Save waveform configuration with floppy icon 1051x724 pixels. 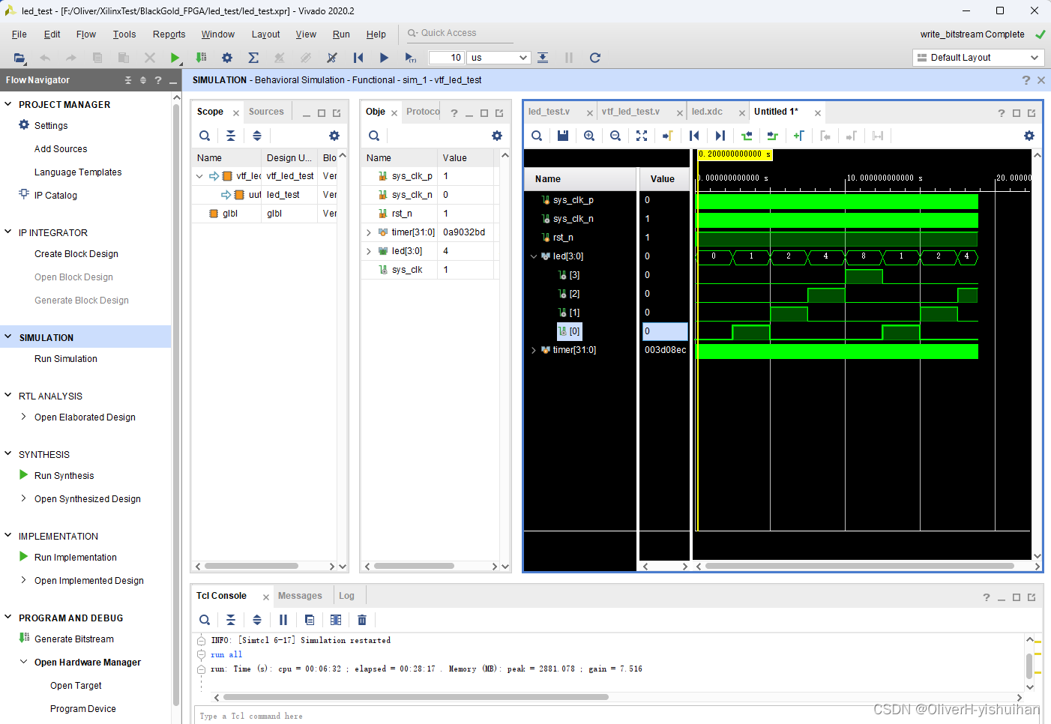click(x=563, y=136)
